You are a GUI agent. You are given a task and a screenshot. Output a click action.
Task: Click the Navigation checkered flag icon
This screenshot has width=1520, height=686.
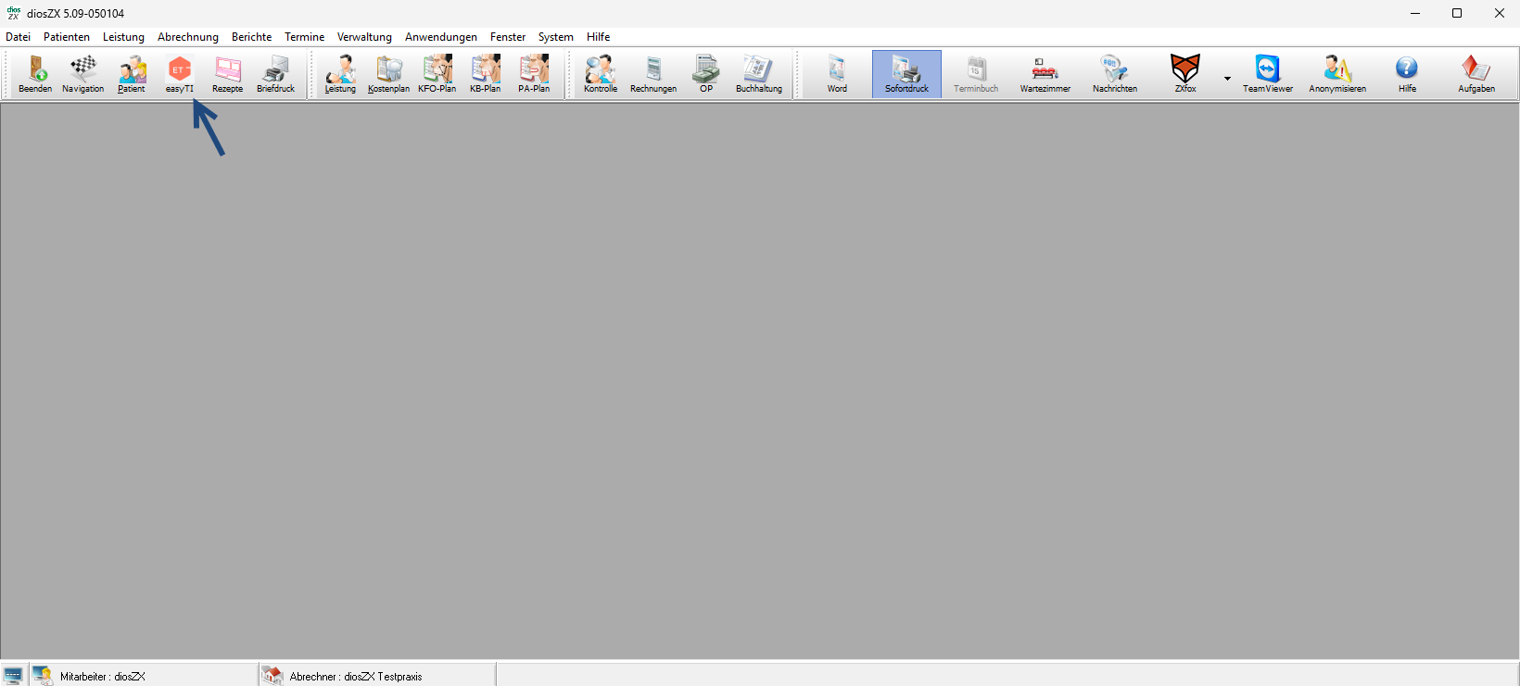(x=82, y=73)
